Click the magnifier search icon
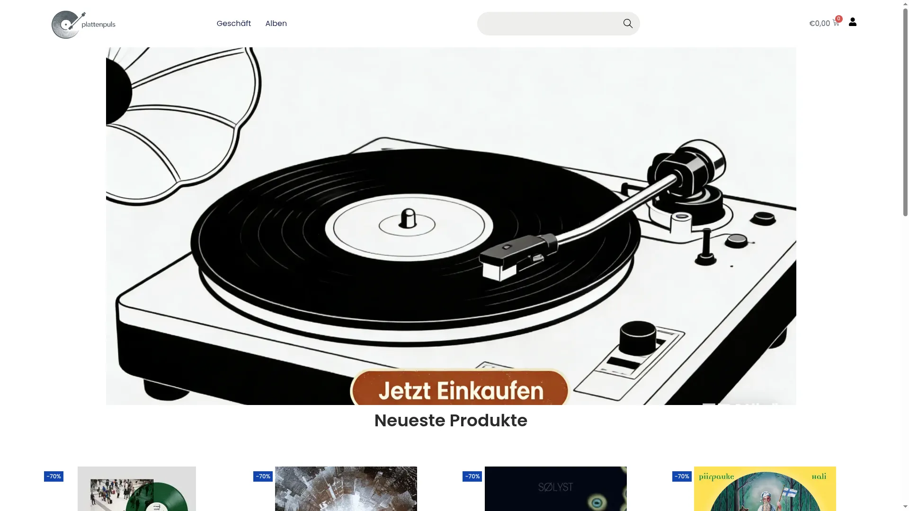The width and height of the screenshot is (909, 511). [628, 24]
